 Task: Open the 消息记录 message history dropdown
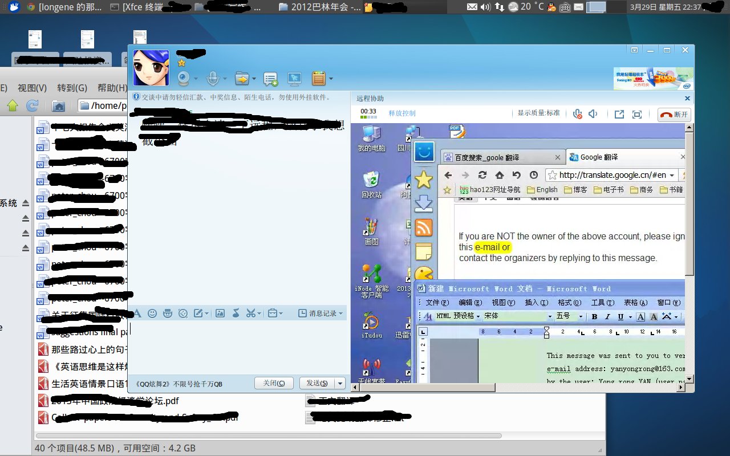(x=321, y=313)
